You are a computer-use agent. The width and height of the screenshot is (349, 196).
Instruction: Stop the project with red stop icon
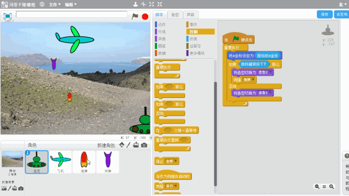tap(145, 16)
